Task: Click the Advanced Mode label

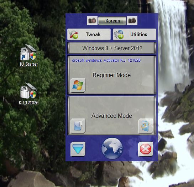Action: [112, 116]
